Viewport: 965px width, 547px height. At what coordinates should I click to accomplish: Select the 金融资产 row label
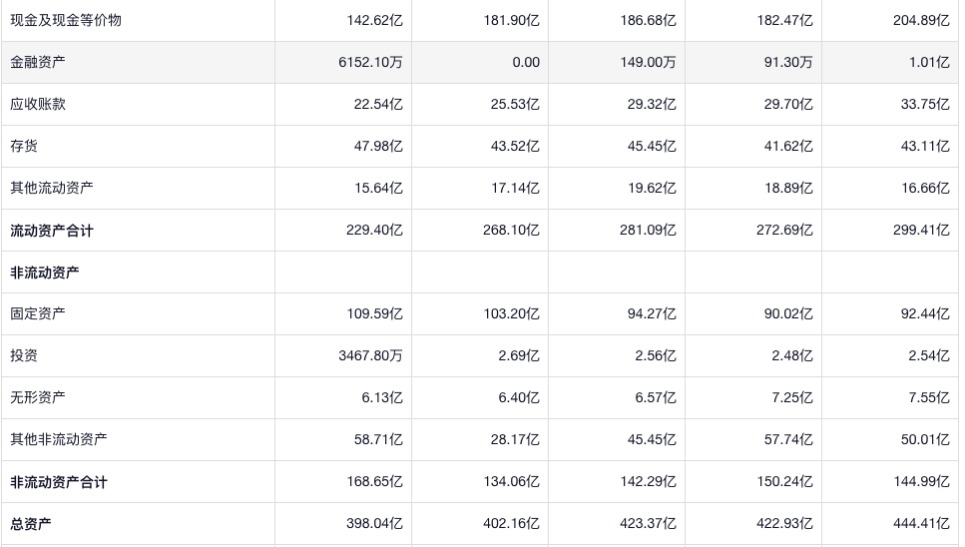point(38,62)
